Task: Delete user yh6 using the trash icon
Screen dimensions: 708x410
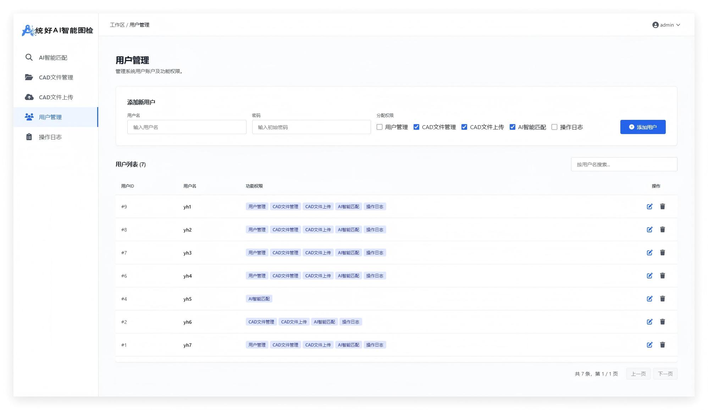Action: coord(662,322)
